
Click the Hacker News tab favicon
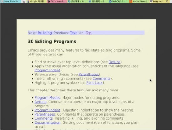[131, 1]
